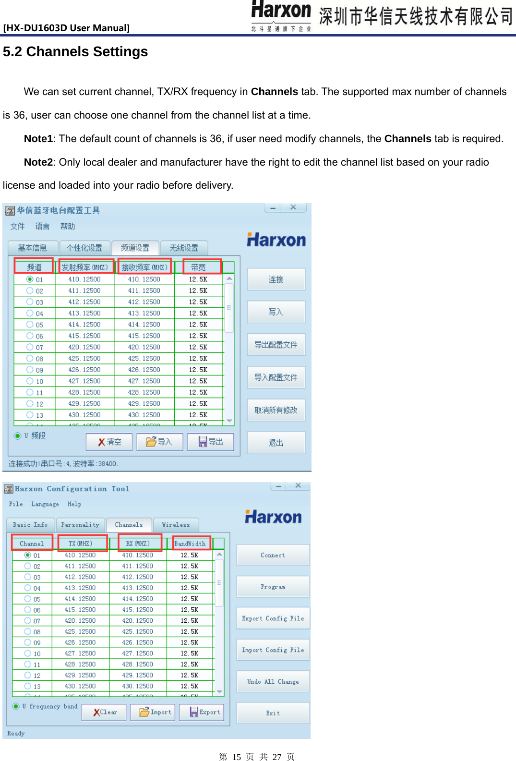Screen dimensions: 516x761
Task: Click Harxon Configuration Tool title icon
Action: (9, 489)
